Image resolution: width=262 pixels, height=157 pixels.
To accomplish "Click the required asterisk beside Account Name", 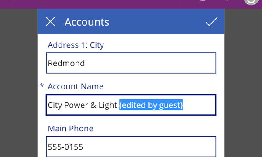I will pos(42,86).
